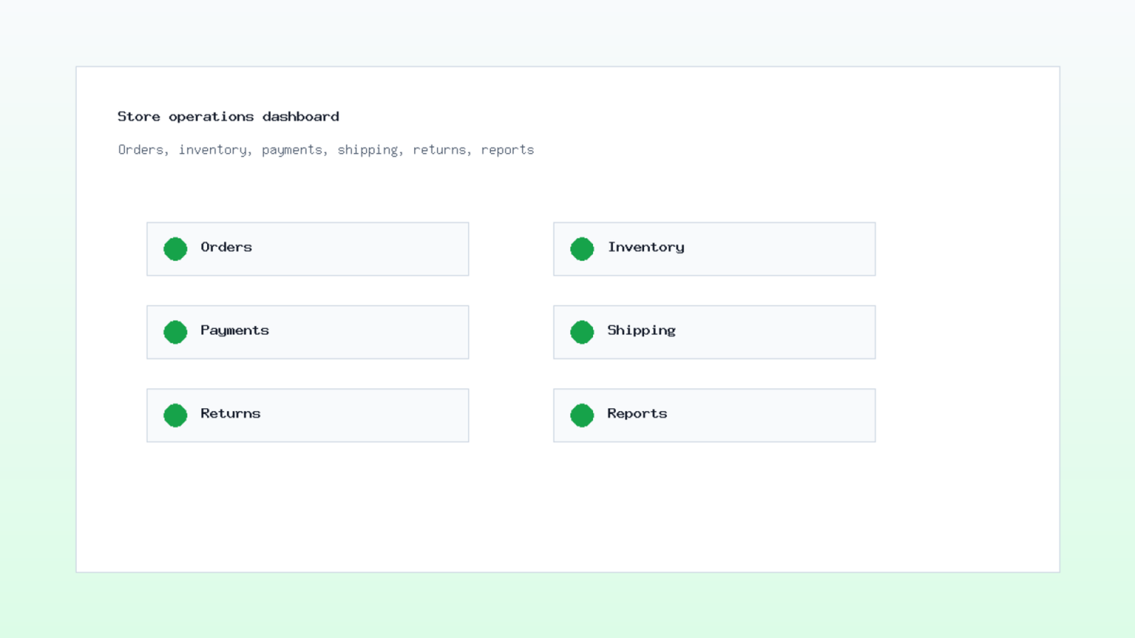Select the Returns text label
Viewport: 1135px width, 638px height.
point(231,413)
